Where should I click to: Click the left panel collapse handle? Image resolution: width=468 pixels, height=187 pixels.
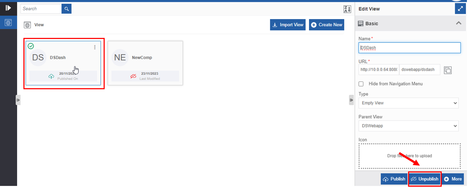pyautogui.click(x=18, y=100)
